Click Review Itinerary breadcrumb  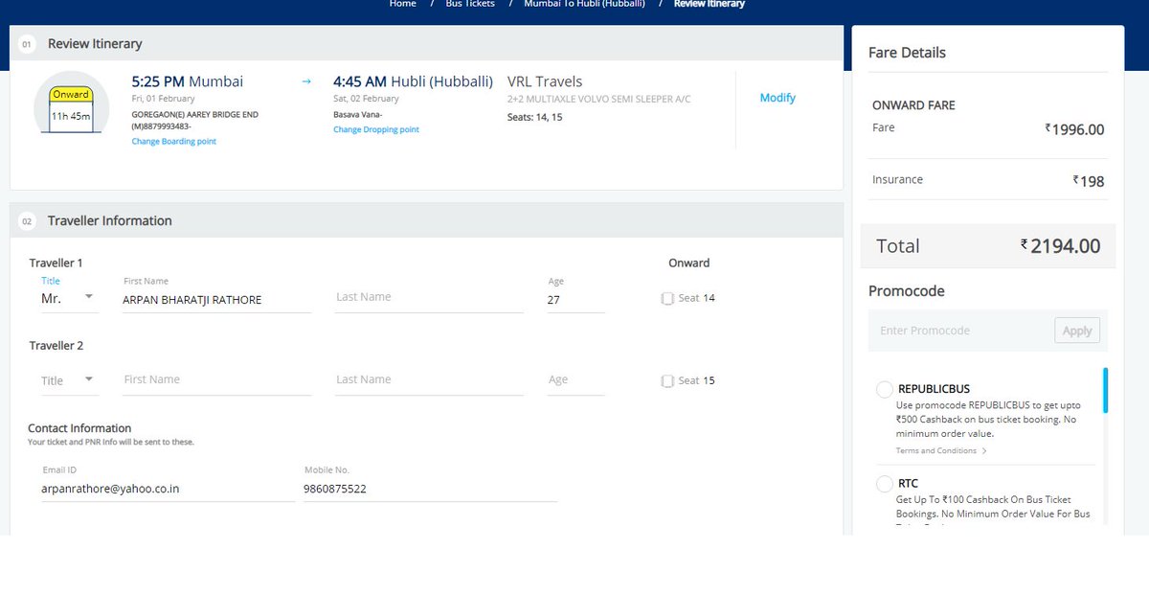(710, 4)
